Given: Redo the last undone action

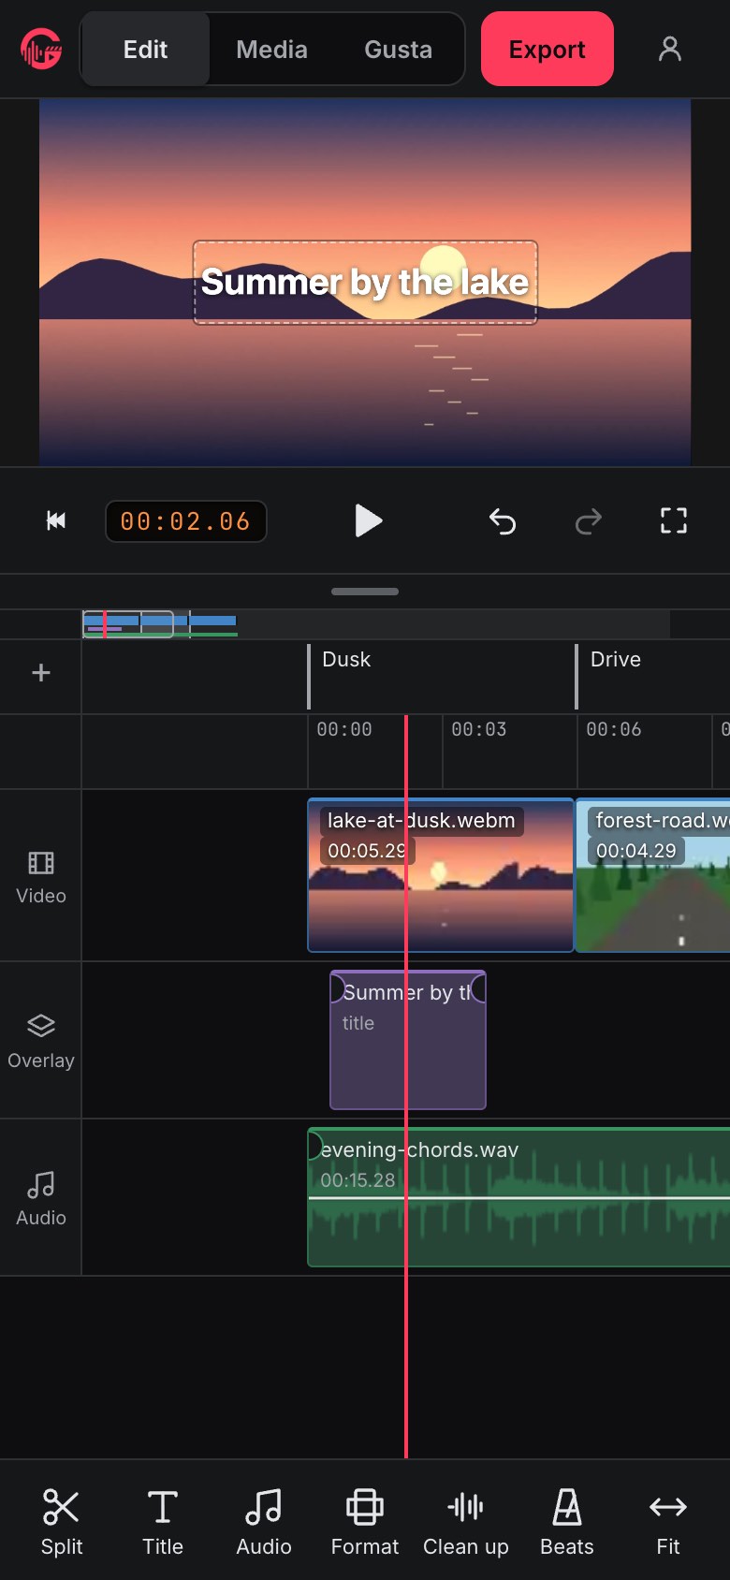Looking at the screenshot, I should tap(588, 520).
